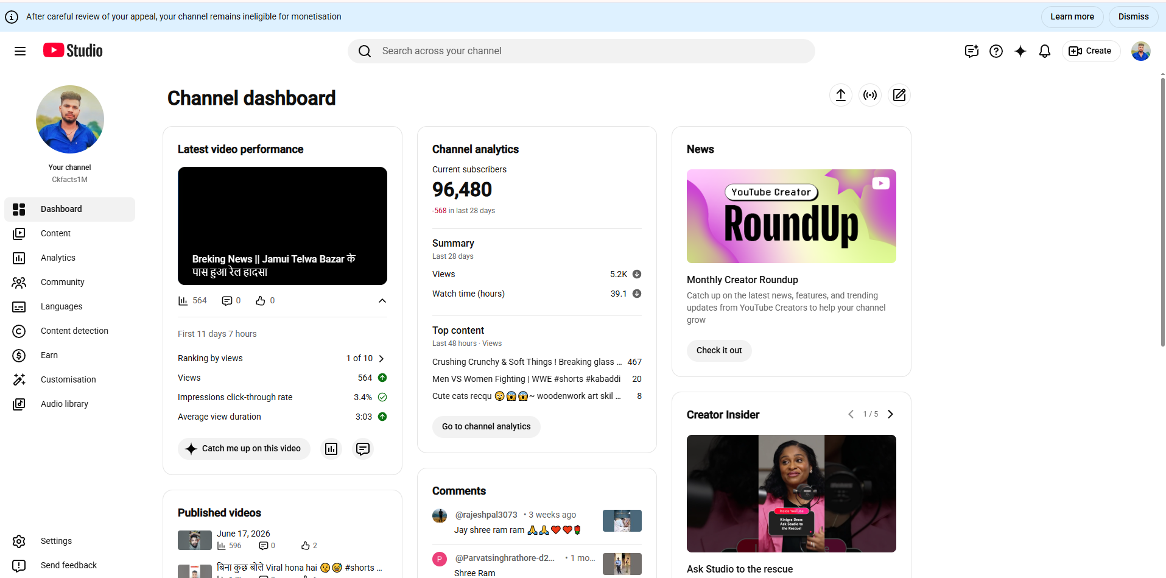The image size is (1166, 578).
Task: Click Go to channel analytics
Action: pos(486,427)
